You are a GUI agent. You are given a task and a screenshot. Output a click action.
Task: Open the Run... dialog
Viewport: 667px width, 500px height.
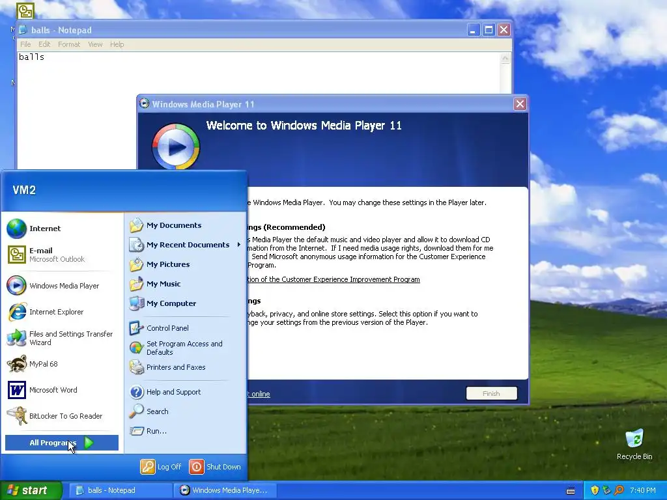point(186,431)
